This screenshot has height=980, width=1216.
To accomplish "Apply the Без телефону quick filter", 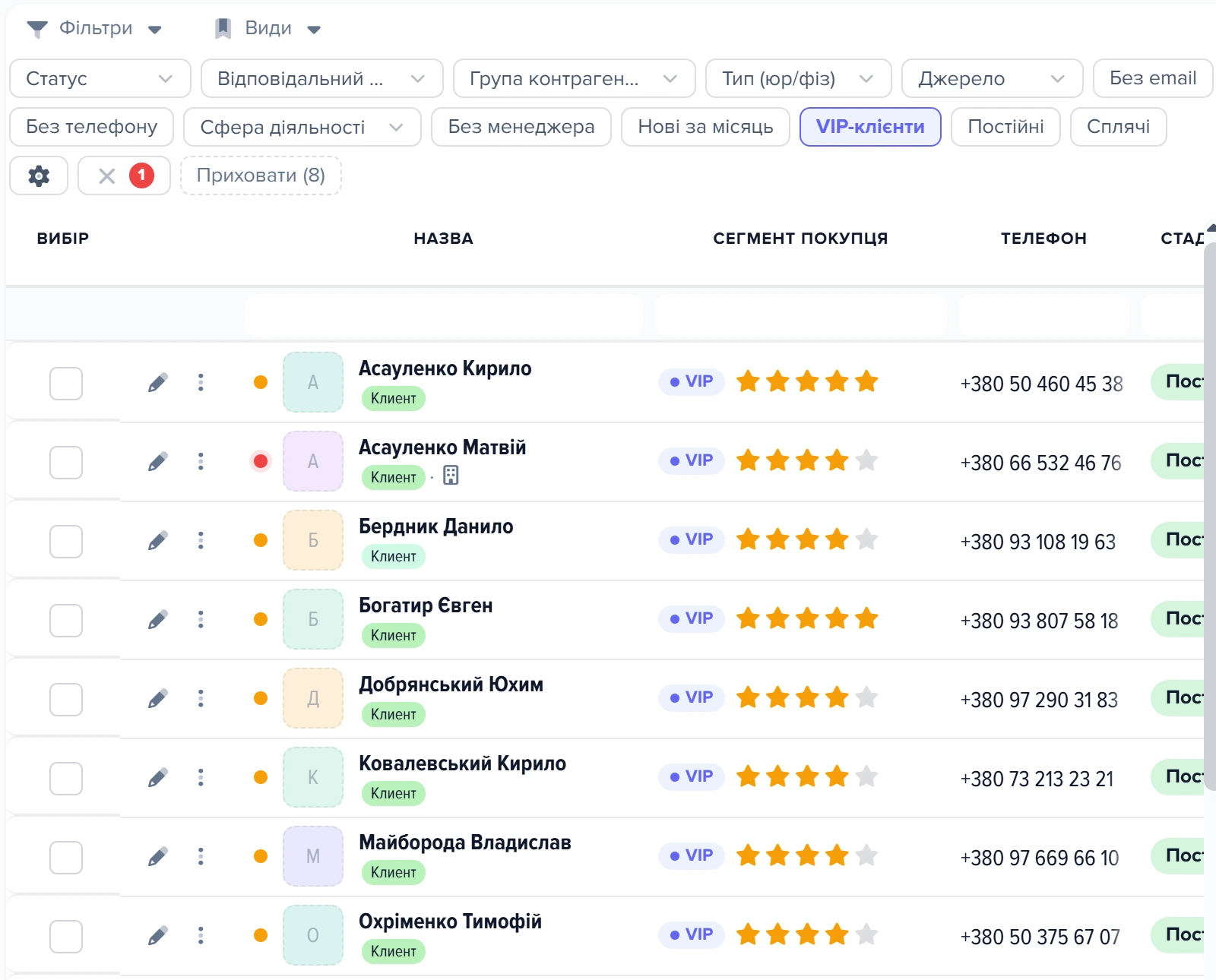I will (92, 127).
